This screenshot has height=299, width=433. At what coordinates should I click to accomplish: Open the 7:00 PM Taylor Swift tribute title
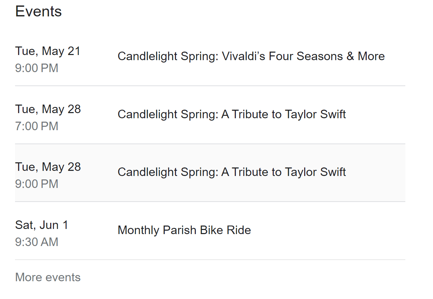pyautogui.click(x=231, y=114)
